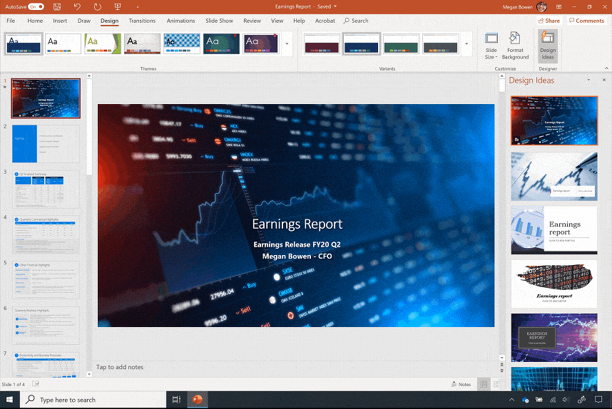Apply the white Earnings report bar chart design
Image resolution: width=612 pixels, height=409 pixels.
coord(554,230)
